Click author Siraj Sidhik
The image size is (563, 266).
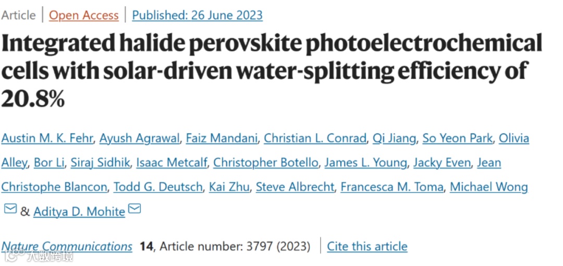(101, 163)
